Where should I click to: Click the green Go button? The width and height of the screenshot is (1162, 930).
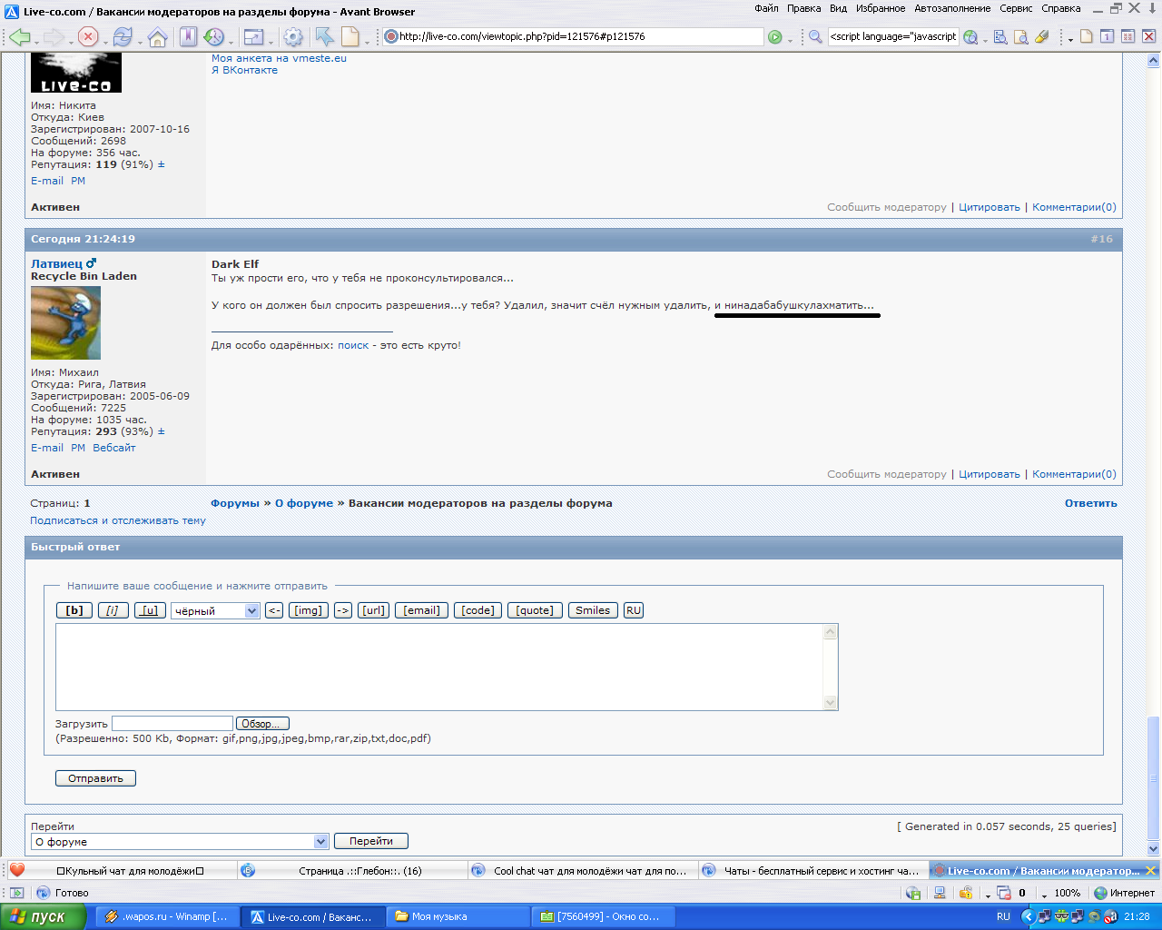[x=774, y=37]
